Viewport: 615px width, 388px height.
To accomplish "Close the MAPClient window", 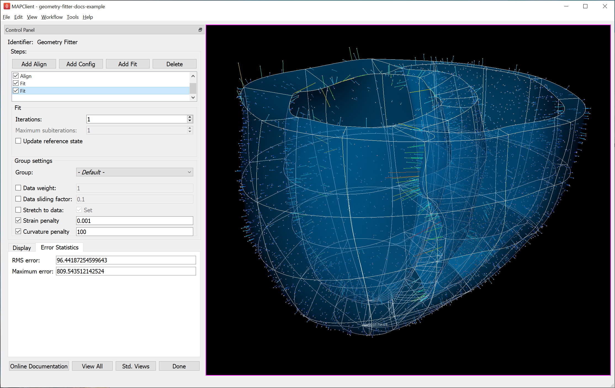I will (605, 6).
